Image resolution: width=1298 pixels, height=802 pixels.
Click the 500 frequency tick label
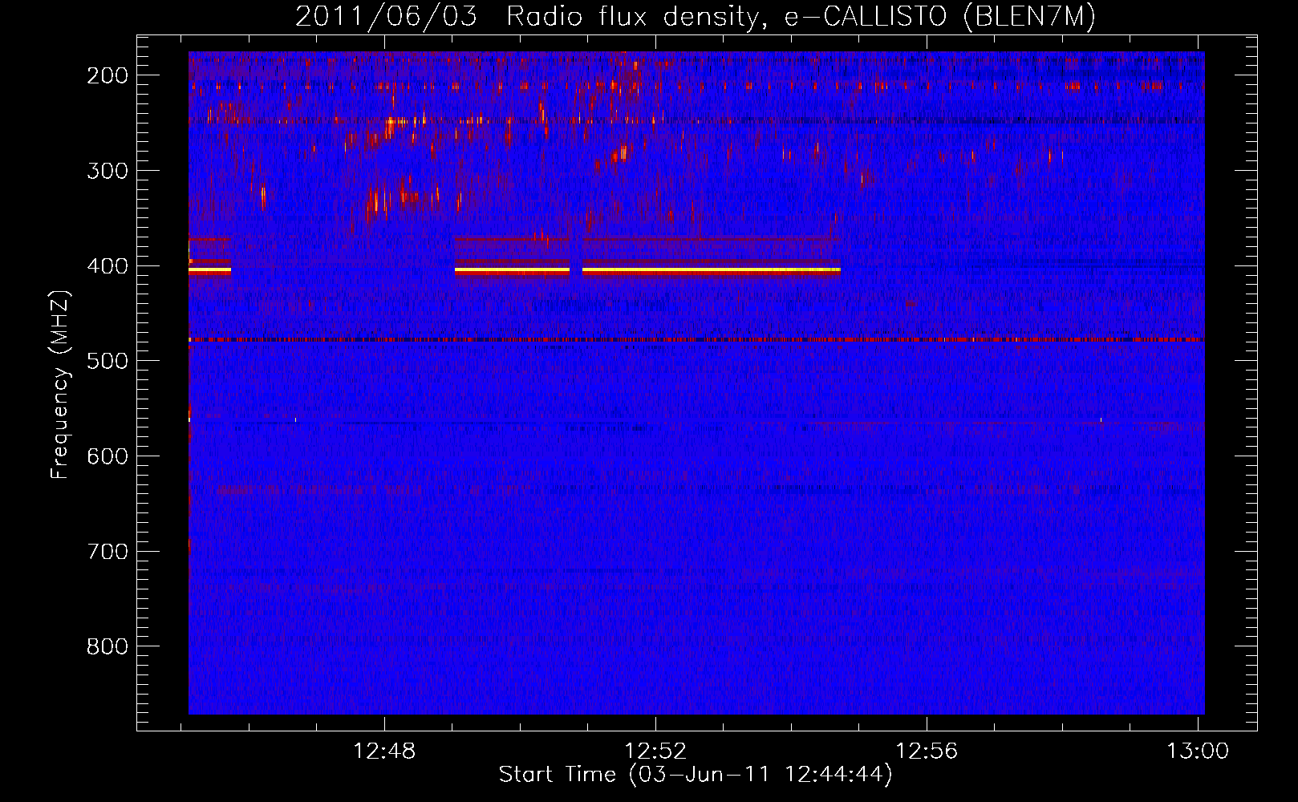click(107, 361)
